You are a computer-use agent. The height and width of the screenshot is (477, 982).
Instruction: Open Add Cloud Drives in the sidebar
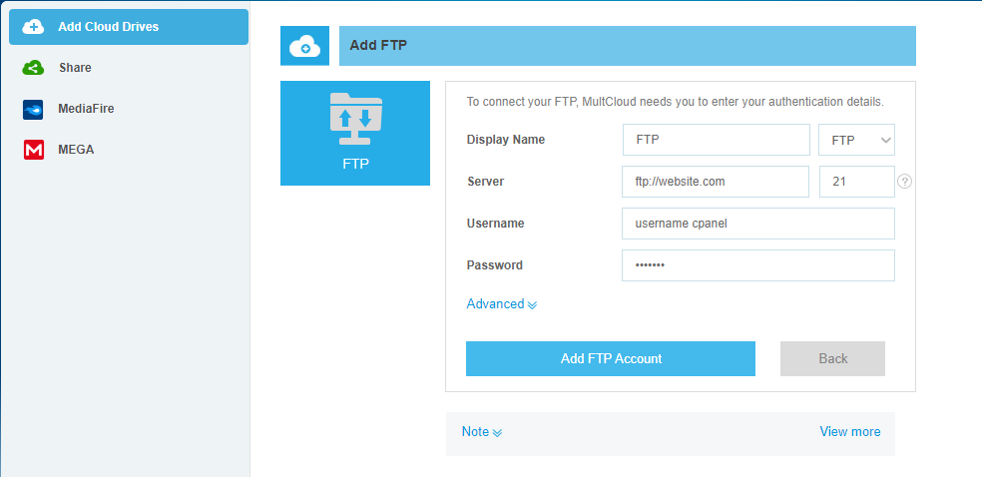pyautogui.click(x=108, y=27)
